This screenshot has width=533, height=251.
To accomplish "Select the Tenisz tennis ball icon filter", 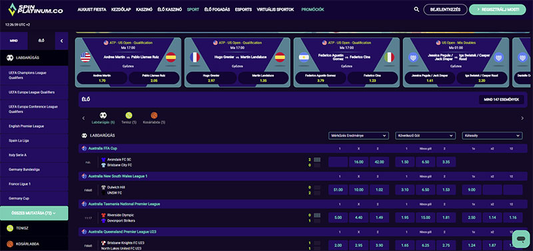I will [x=129, y=115].
